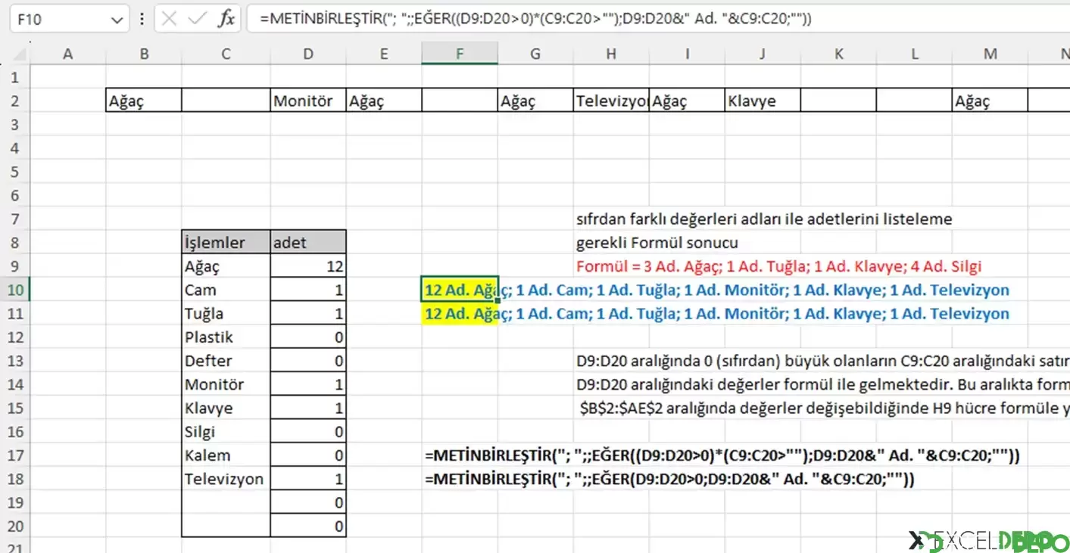Click inside the formula bar text
This screenshot has height=553, width=1070.
[x=535, y=19]
